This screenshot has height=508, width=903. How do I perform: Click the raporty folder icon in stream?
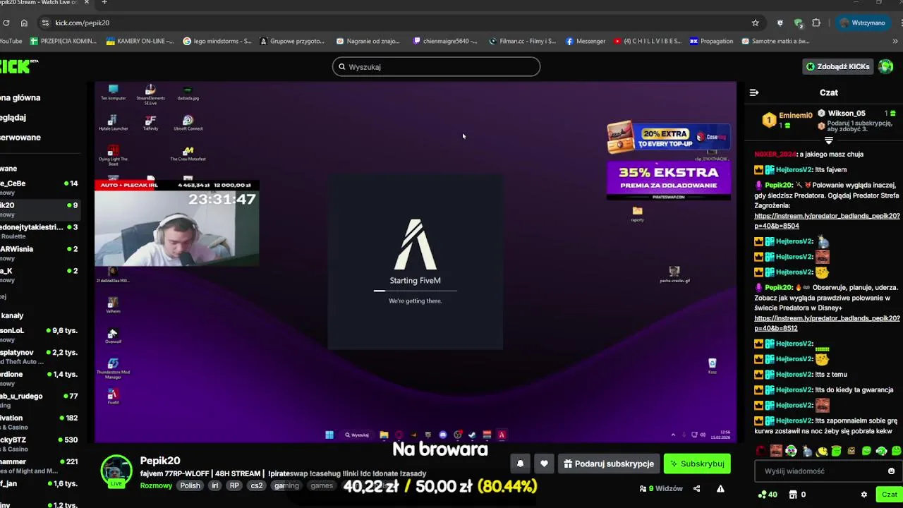[x=637, y=214]
